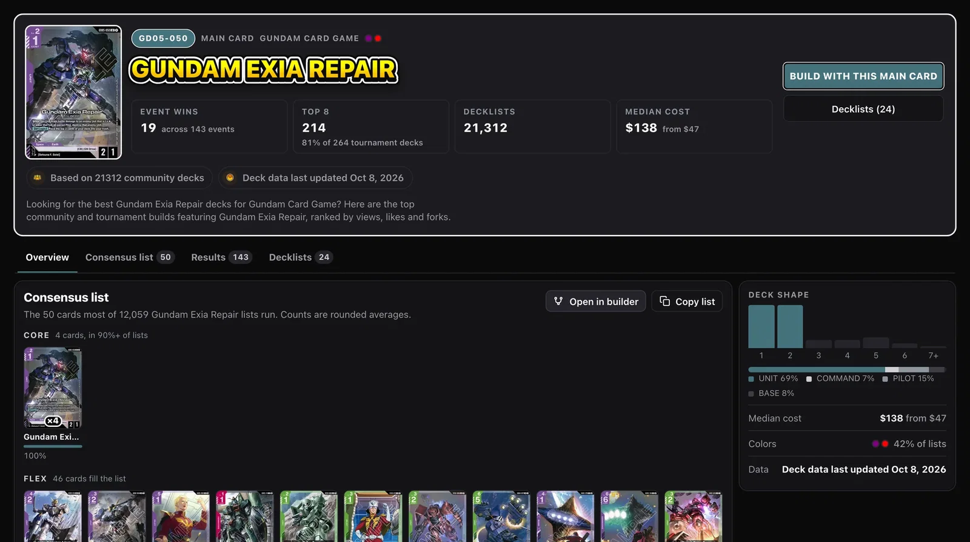This screenshot has width=970, height=542.
Task: Click the BASE 8% legend entry
Action: pos(771,393)
